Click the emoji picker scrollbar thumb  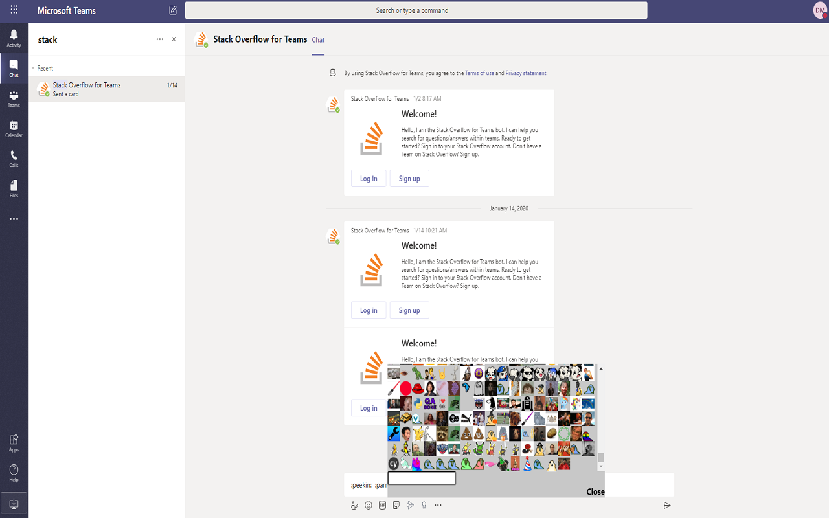601,457
